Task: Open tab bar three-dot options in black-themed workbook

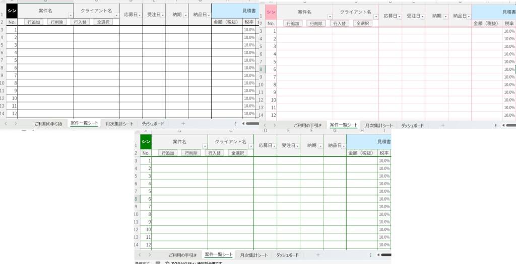Action: point(236,124)
